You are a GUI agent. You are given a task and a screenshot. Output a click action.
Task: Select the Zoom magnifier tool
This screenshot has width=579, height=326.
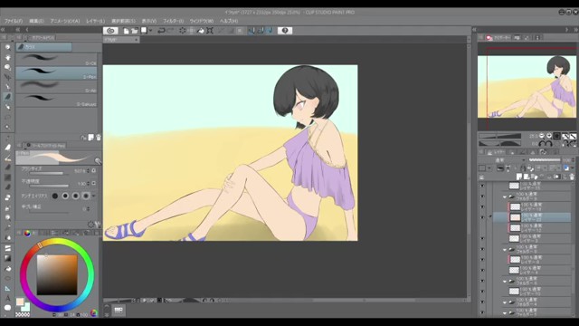point(7,47)
